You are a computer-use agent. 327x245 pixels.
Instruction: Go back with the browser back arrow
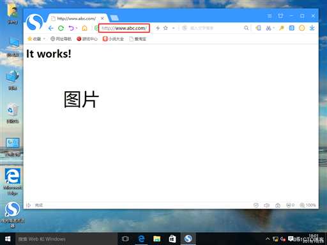50,28
